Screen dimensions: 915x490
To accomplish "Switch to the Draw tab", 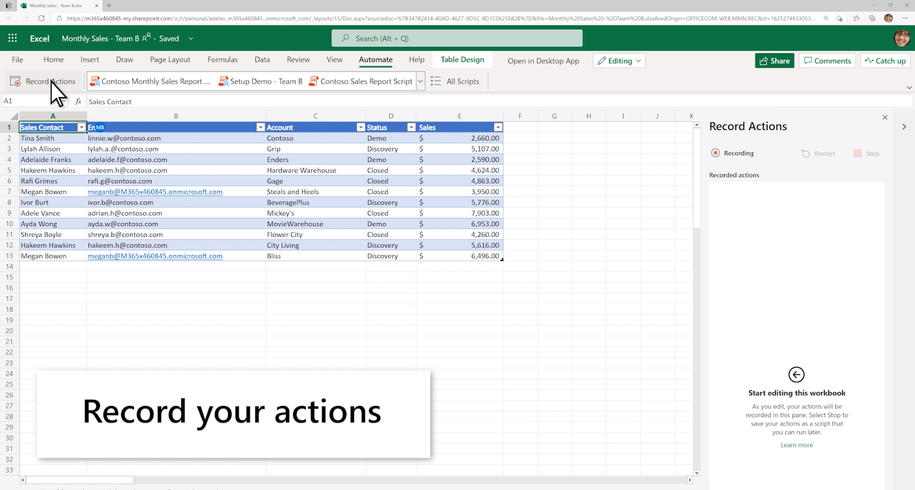I will [x=124, y=59].
